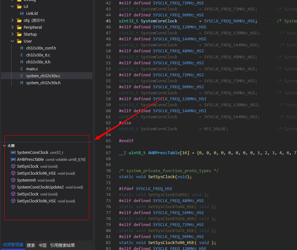Viewport: 297px width, 250px height.
Task: Click the Link.ld file type icon
Action: (22, 14)
